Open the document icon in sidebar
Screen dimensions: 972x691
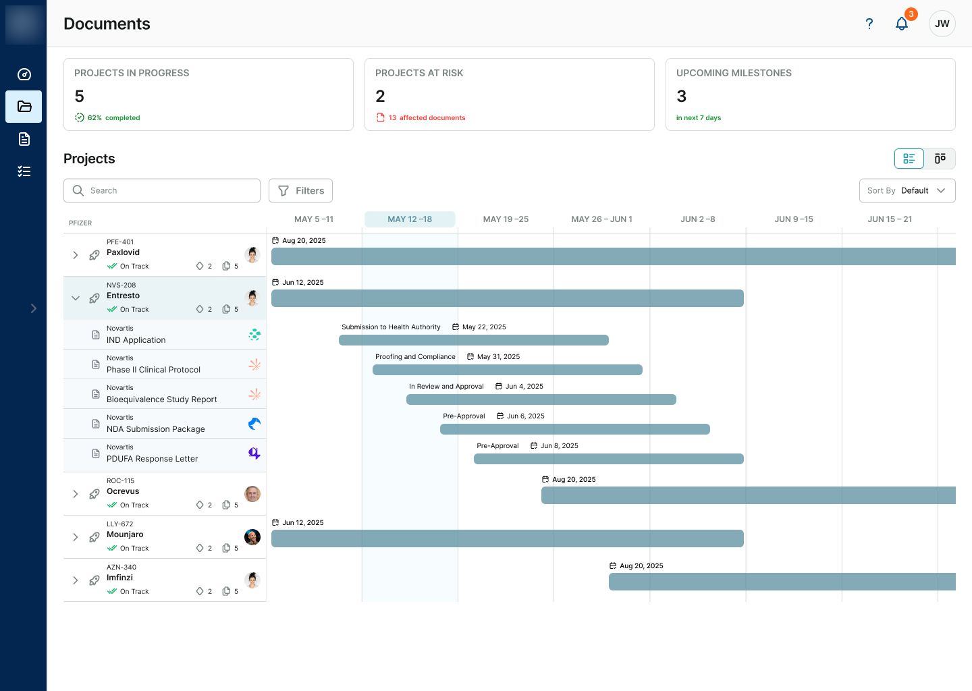coord(24,139)
